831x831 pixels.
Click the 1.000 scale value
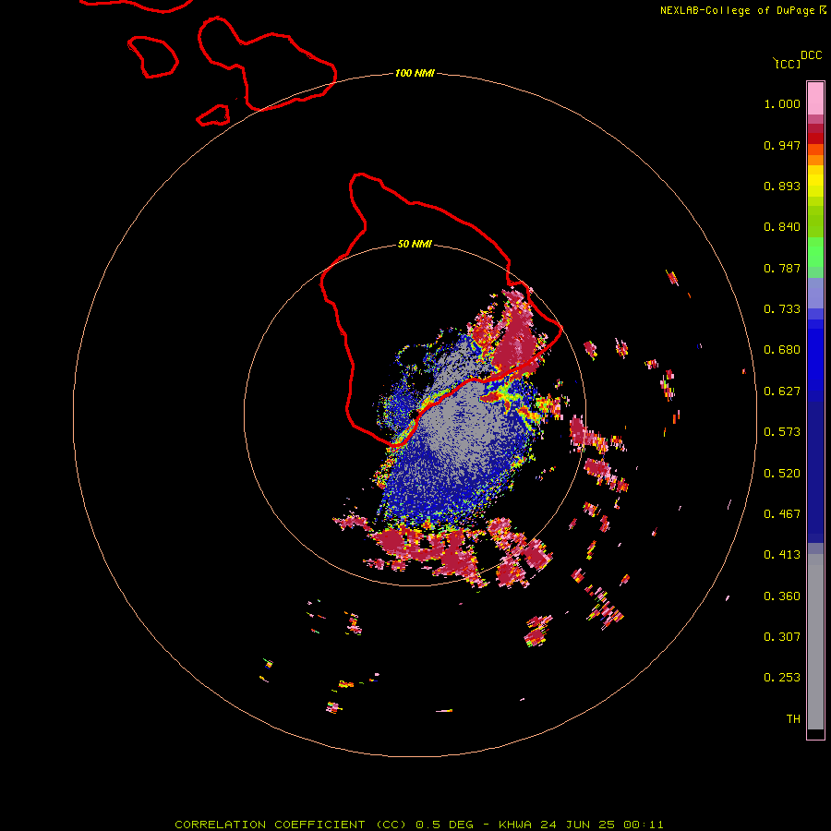[782, 103]
